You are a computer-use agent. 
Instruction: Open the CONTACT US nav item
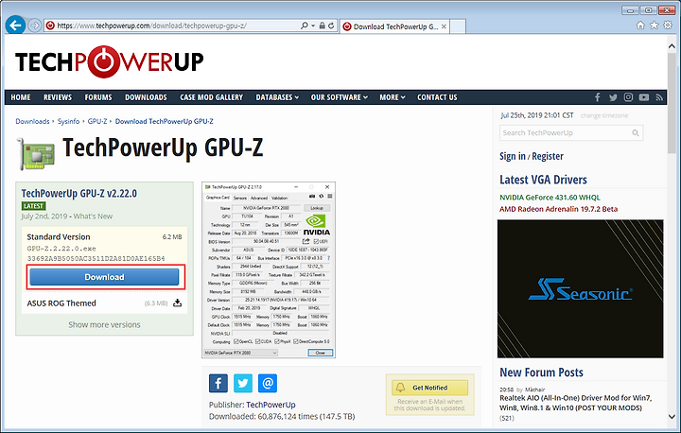437,97
